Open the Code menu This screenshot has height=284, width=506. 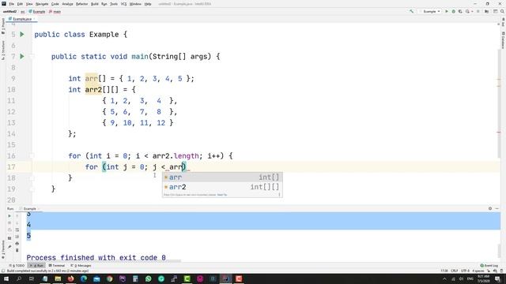55,4
